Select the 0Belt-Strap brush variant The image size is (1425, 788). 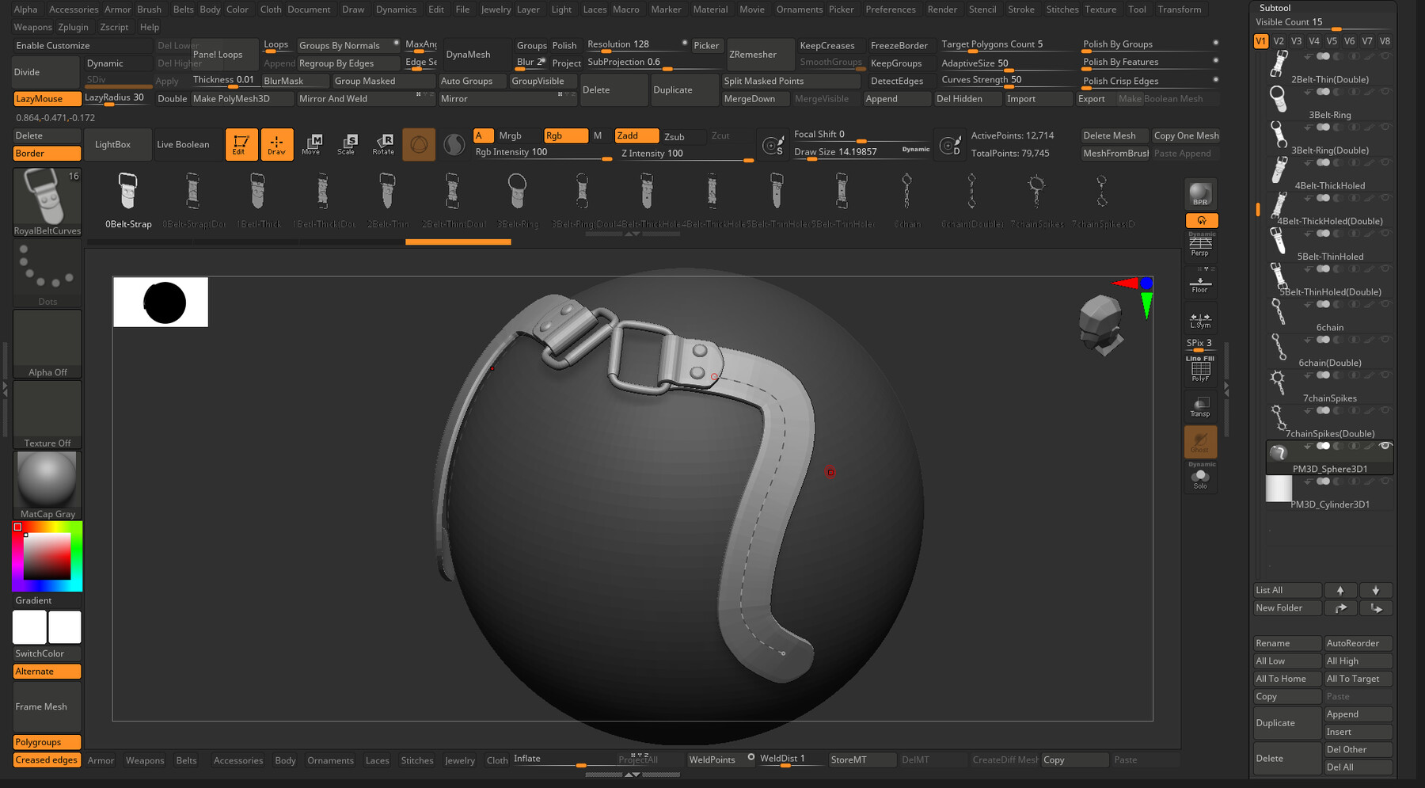pos(128,201)
